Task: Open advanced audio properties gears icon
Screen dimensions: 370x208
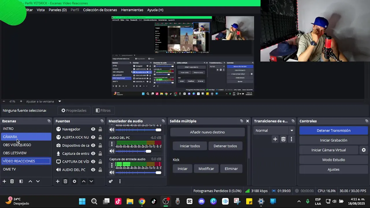Action: [x=111, y=181]
